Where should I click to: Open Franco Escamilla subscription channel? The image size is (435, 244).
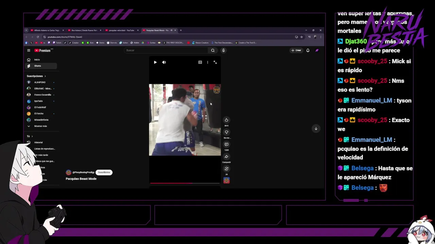(x=41, y=95)
